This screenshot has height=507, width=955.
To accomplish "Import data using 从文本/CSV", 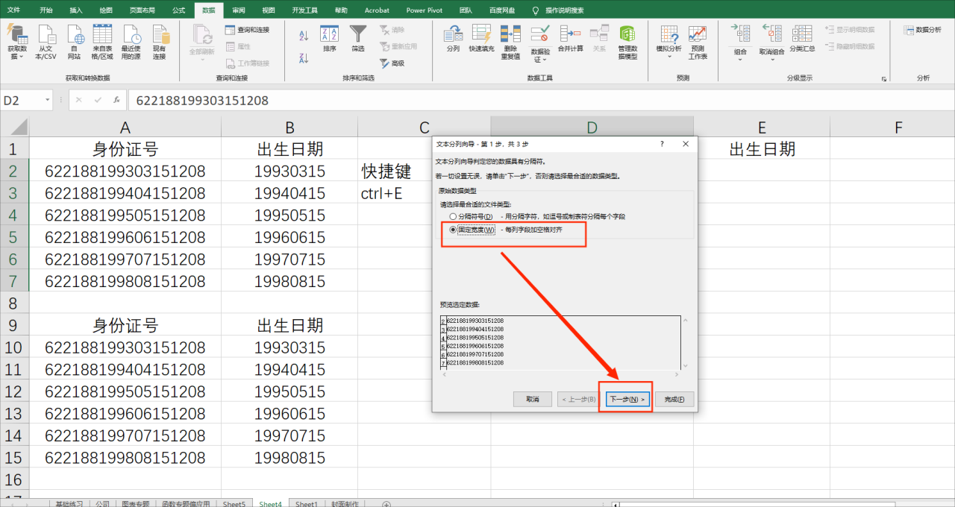I will [46, 42].
